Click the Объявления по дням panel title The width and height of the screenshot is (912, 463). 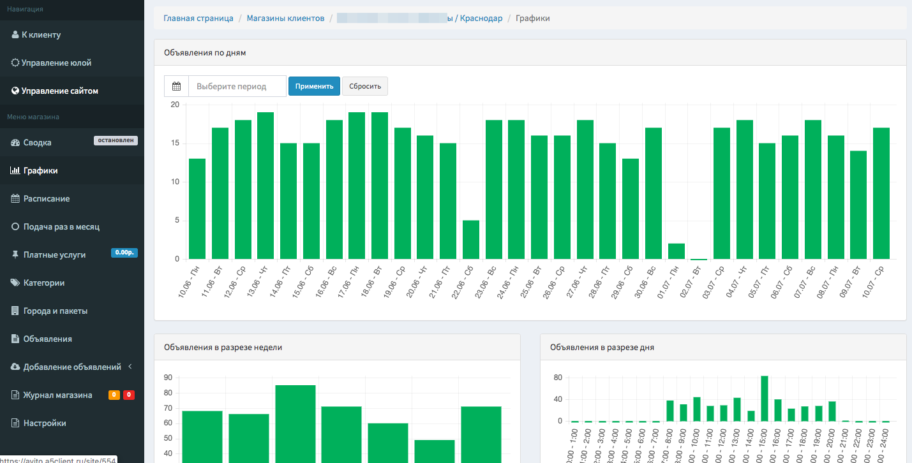pos(205,53)
